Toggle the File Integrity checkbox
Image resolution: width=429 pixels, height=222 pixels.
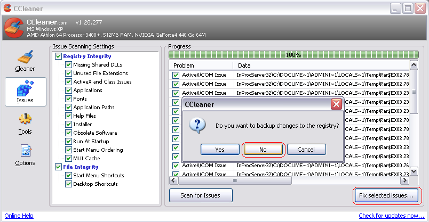tap(58, 167)
